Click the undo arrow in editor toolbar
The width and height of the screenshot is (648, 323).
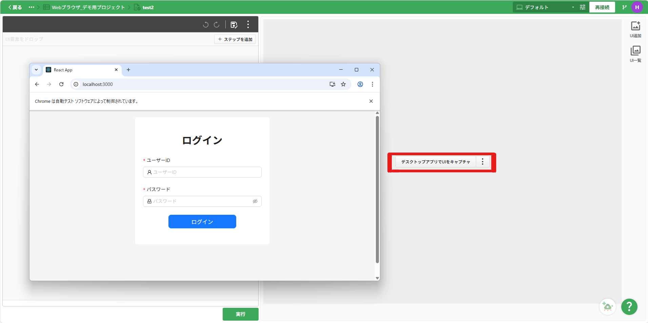205,25
